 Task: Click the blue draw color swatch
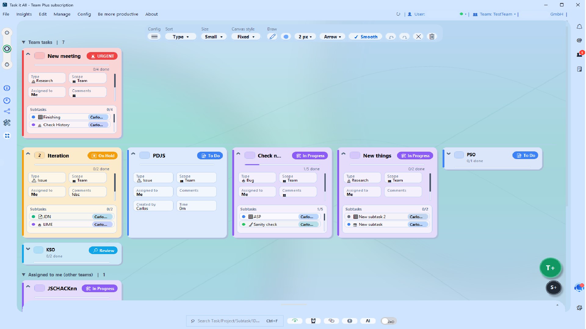point(286,37)
